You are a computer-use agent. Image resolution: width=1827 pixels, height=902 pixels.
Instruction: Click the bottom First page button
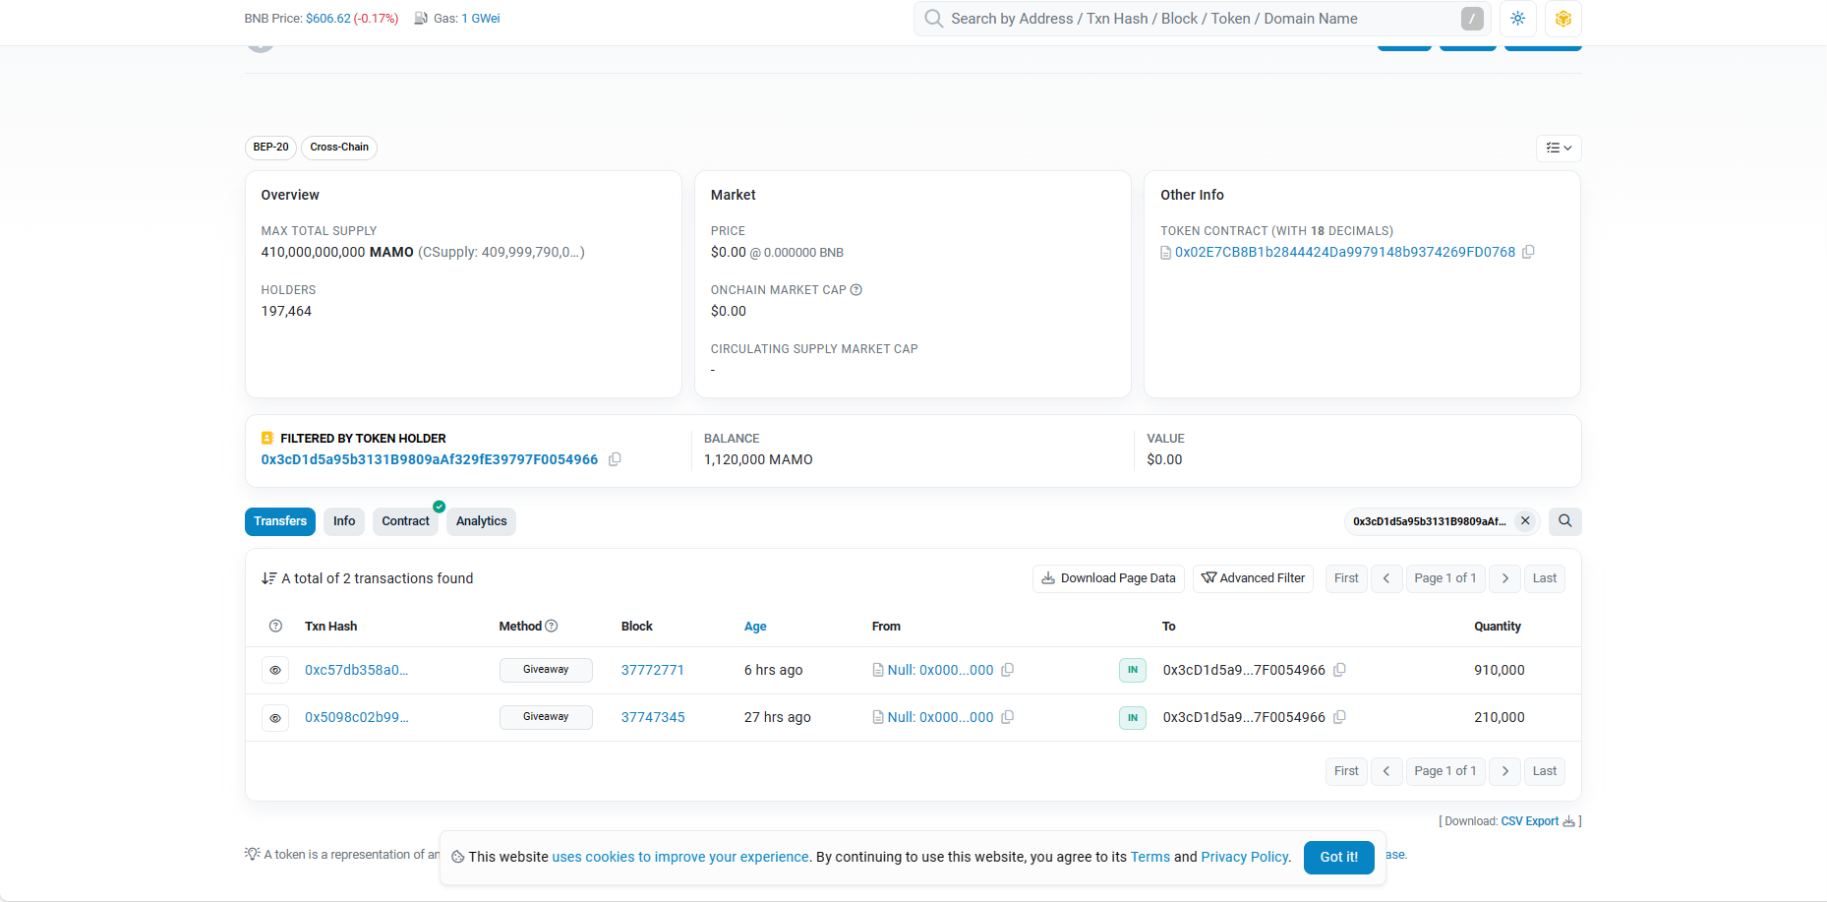point(1346,771)
